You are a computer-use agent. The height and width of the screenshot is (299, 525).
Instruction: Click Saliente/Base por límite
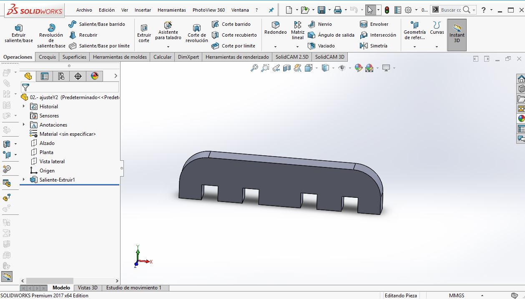click(x=99, y=46)
